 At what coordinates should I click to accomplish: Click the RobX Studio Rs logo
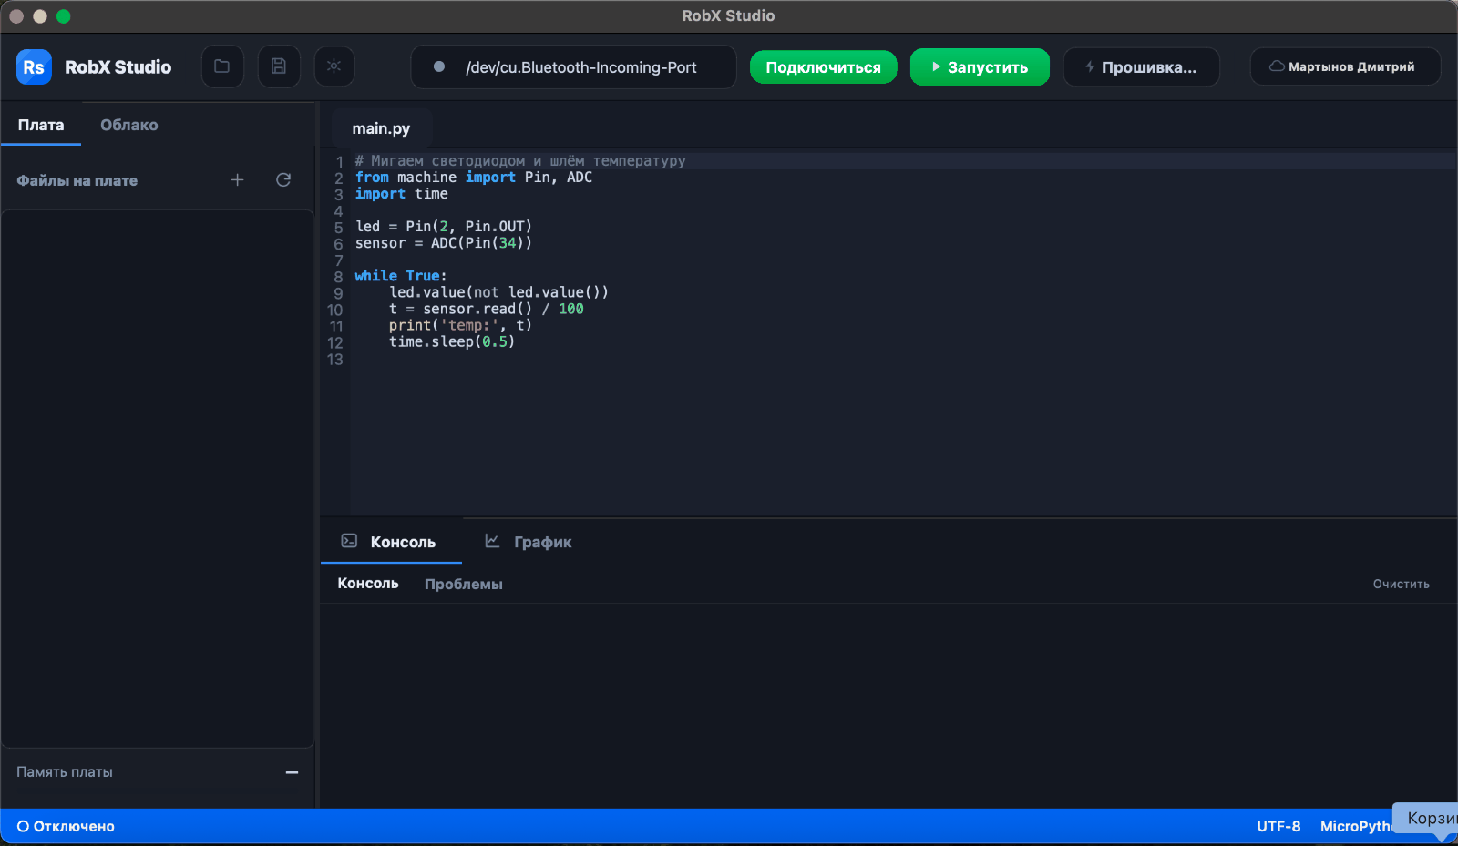click(34, 67)
